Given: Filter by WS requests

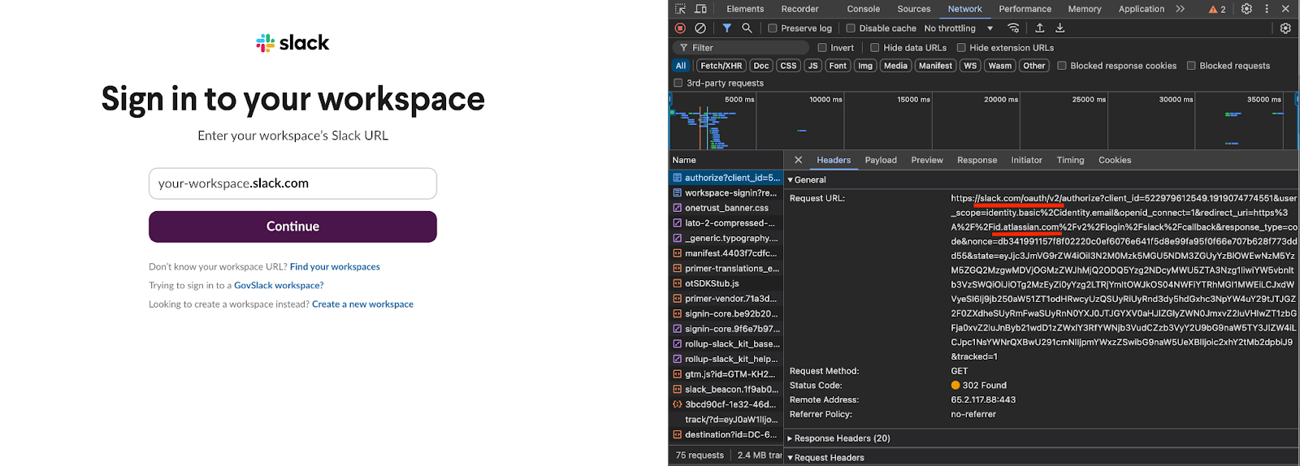Looking at the screenshot, I should pos(970,66).
